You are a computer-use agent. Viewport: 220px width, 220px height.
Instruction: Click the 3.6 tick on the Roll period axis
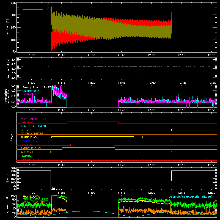[13, 78]
